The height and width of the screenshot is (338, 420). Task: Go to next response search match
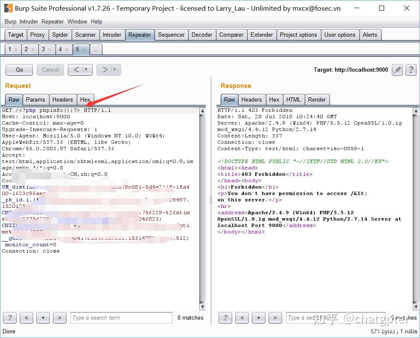pyautogui.click(x=275, y=318)
